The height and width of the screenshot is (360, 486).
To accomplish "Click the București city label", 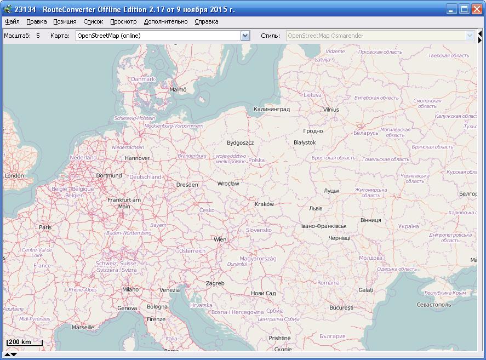I will 341,307.
